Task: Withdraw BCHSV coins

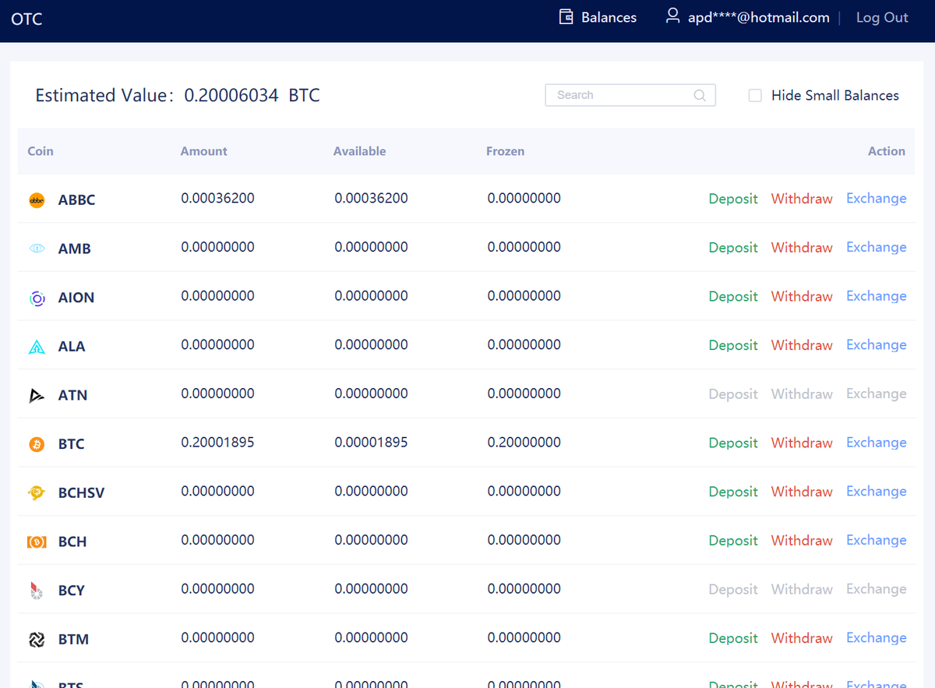Action: 802,492
